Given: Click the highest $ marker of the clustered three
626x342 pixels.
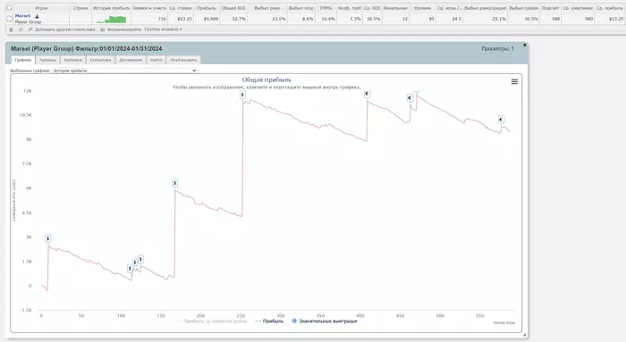Looking at the screenshot, I should pyautogui.click(x=140, y=259).
